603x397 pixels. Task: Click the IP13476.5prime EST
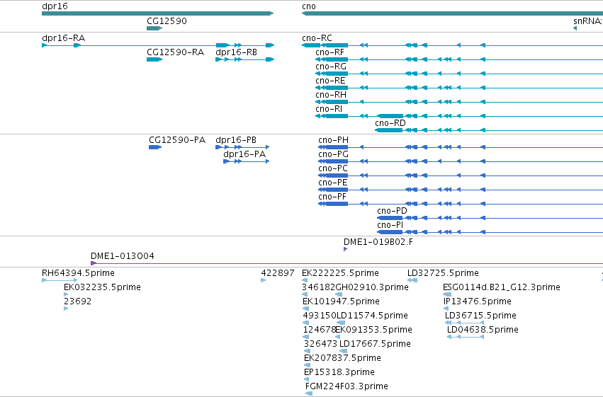click(x=446, y=309)
